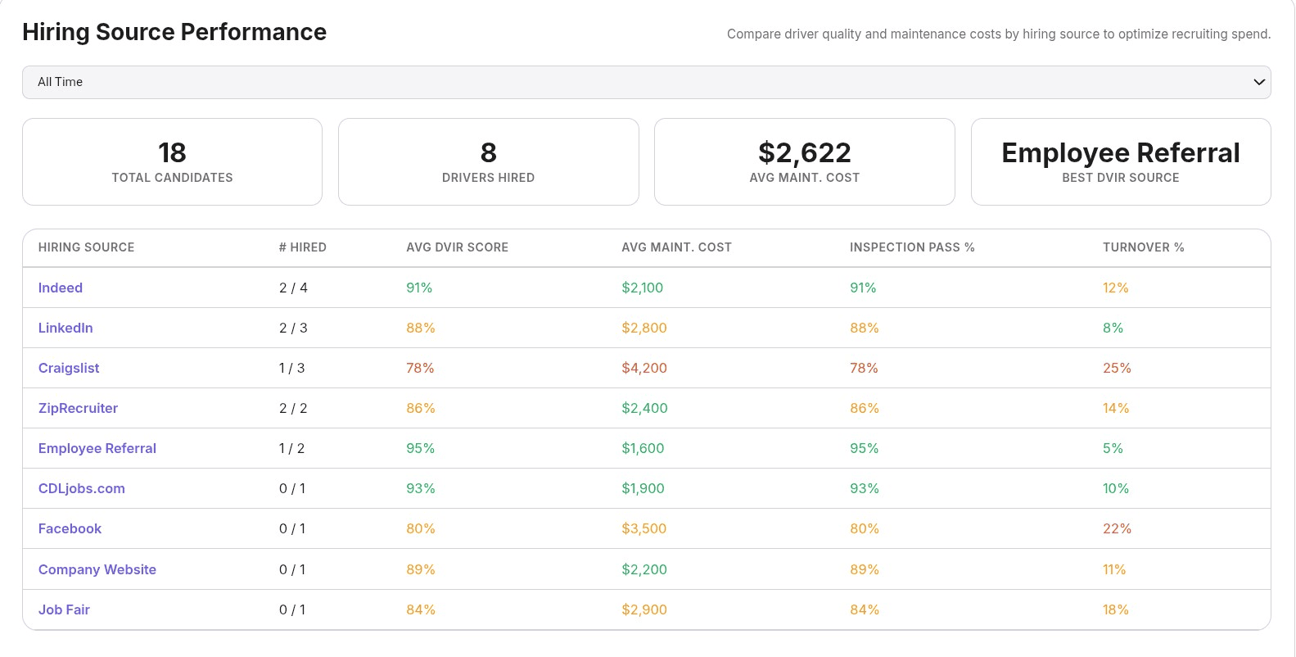Viewport: 1296px width, 657px height.
Task: Sort by Avg Maint. Cost column header
Action: coord(676,247)
